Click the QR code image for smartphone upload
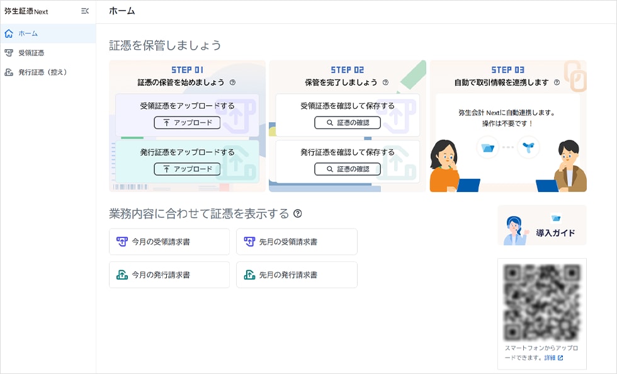Viewport: 617px width, 374px height. [x=541, y=302]
